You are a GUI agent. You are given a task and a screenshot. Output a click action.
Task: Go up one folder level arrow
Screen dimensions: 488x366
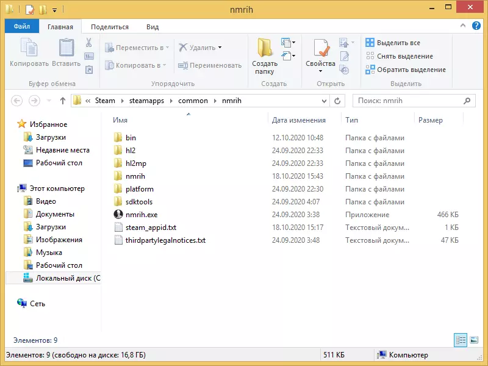pos(63,101)
